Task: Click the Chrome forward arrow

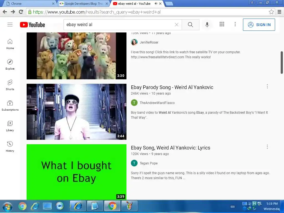Action: point(13,12)
